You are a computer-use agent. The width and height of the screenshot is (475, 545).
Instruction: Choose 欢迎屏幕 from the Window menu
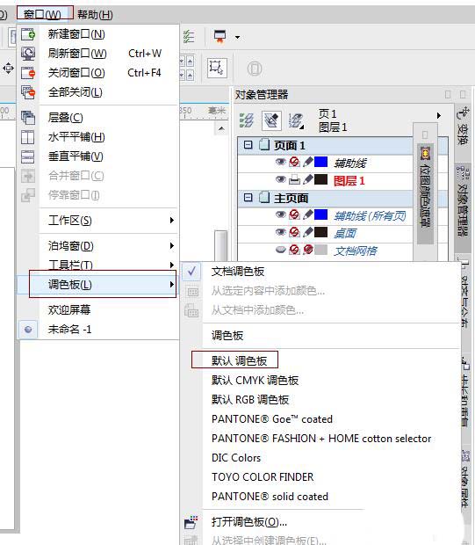[69, 309]
